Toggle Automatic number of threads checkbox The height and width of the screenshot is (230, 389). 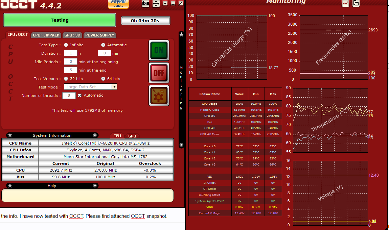79,95
